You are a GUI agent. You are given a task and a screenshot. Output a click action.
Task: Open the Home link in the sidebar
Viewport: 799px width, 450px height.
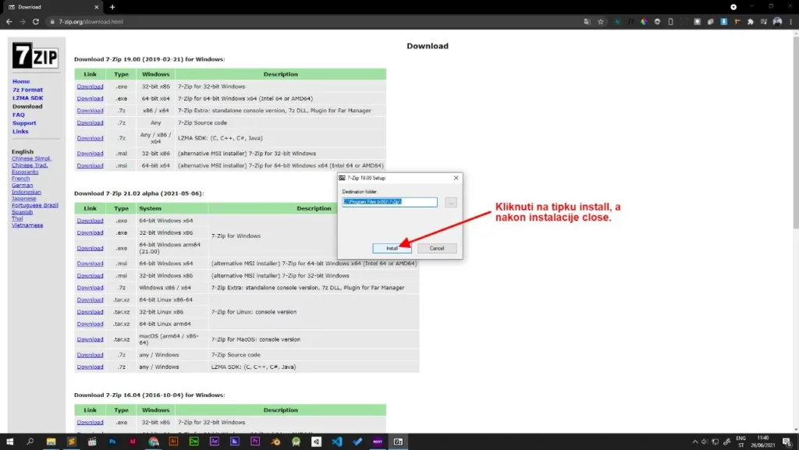(x=21, y=81)
